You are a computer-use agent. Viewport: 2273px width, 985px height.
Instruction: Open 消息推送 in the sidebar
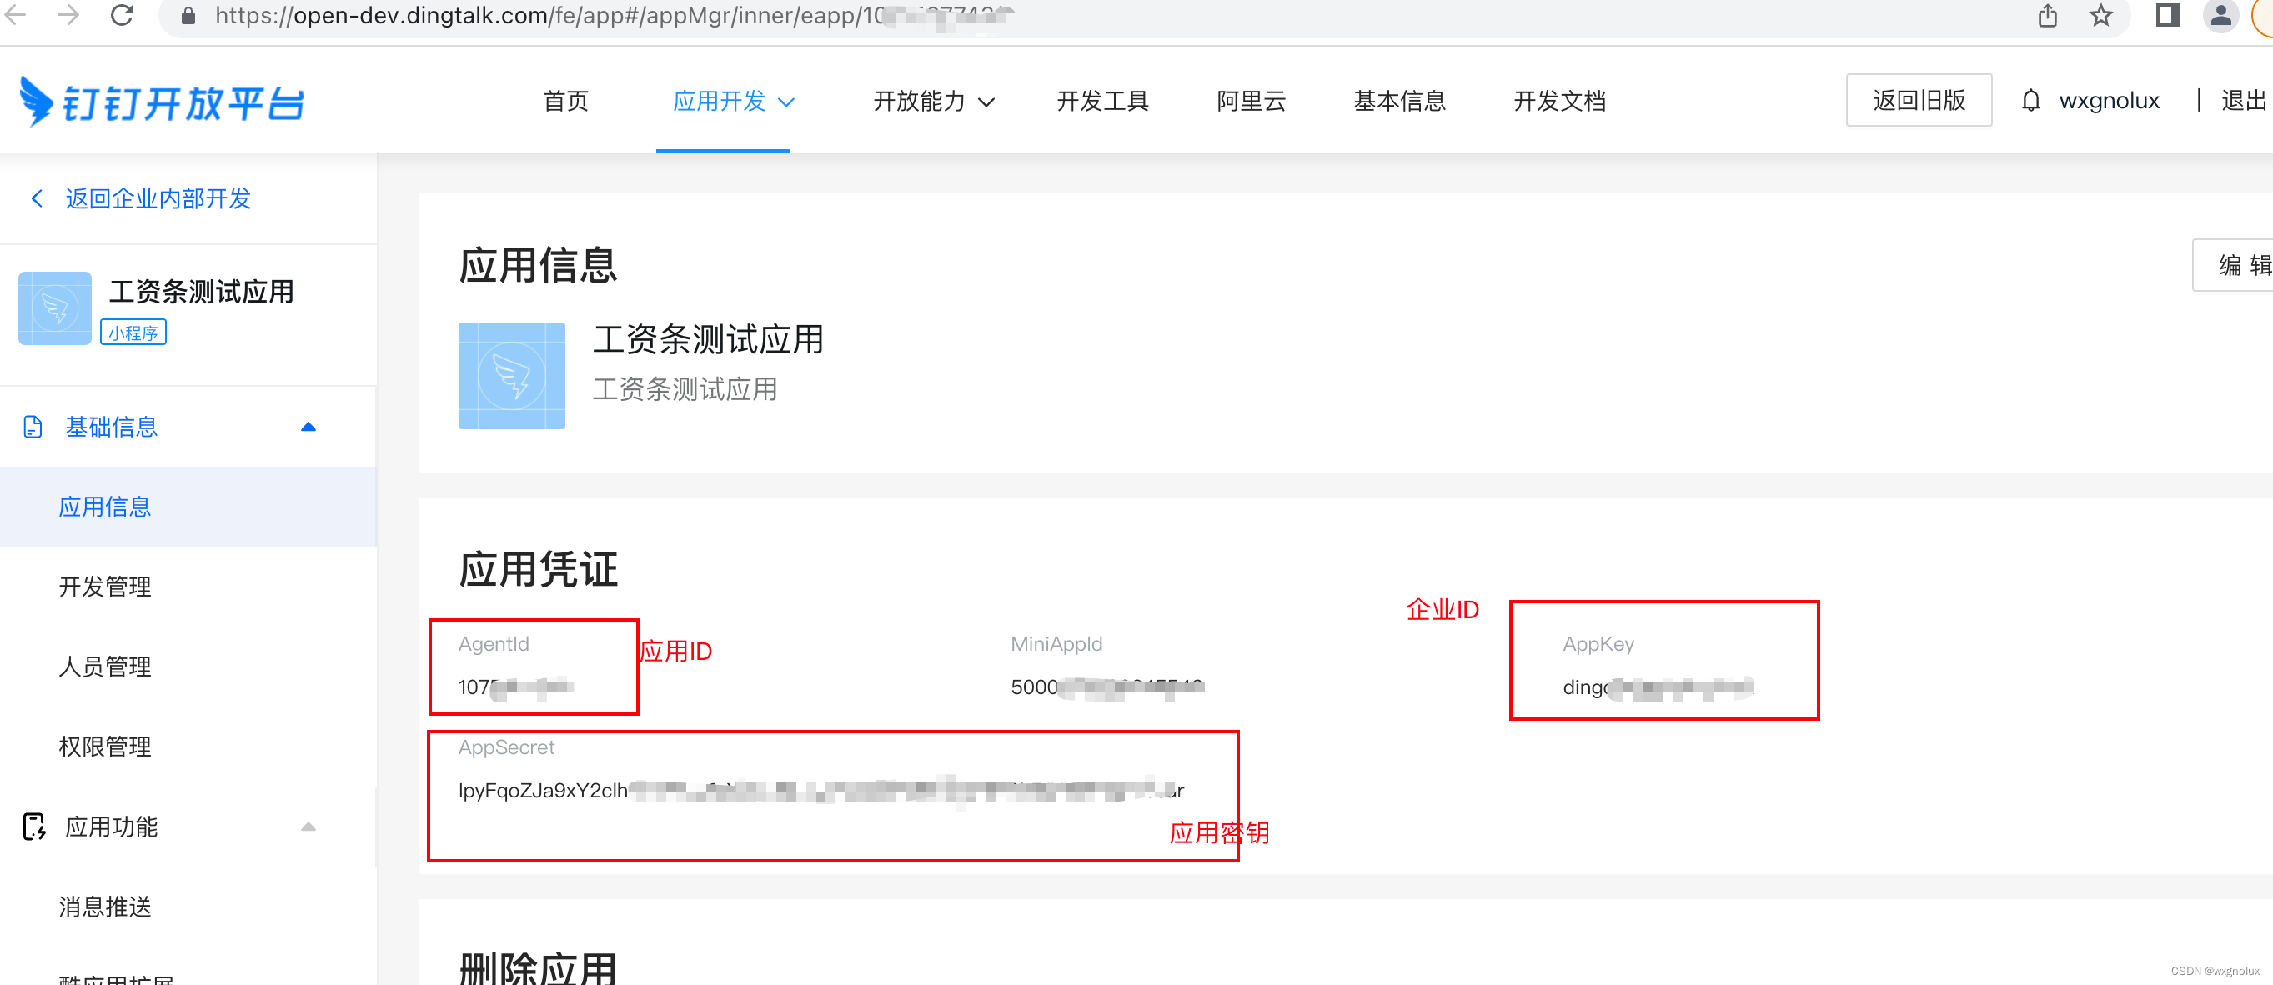coord(105,907)
